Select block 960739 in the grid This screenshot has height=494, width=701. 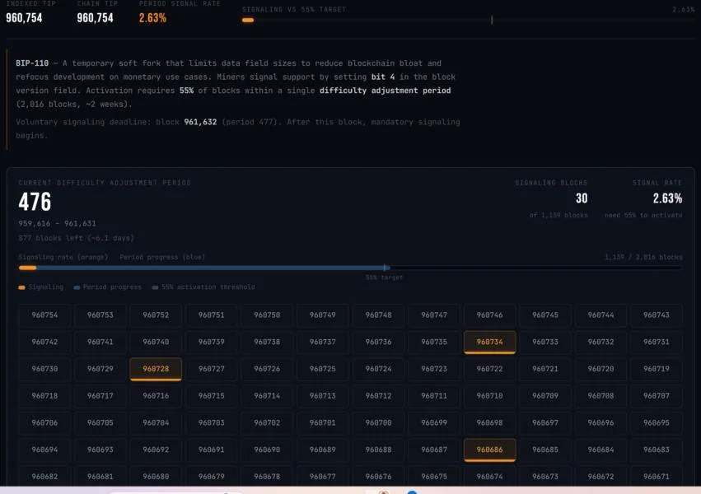pos(212,343)
